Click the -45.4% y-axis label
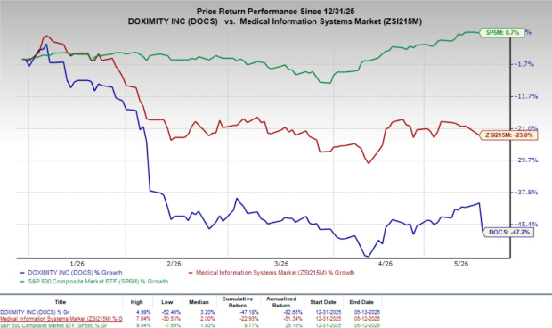The image size is (552, 328). coord(526,224)
